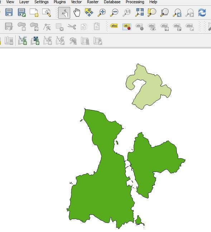Image resolution: width=211 pixels, height=232 pixels.
Task: Click the Save Project icon
Action: pyautogui.click(x=9, y=12)
